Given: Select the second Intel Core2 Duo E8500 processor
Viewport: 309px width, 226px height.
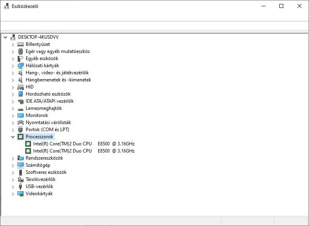Looking at the screenshot, I should [83, 151].
